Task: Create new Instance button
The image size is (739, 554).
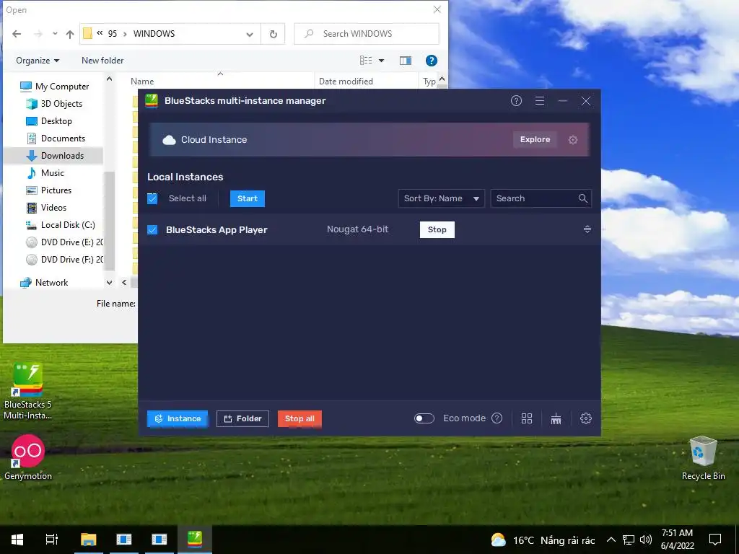Action: point(178,418)
